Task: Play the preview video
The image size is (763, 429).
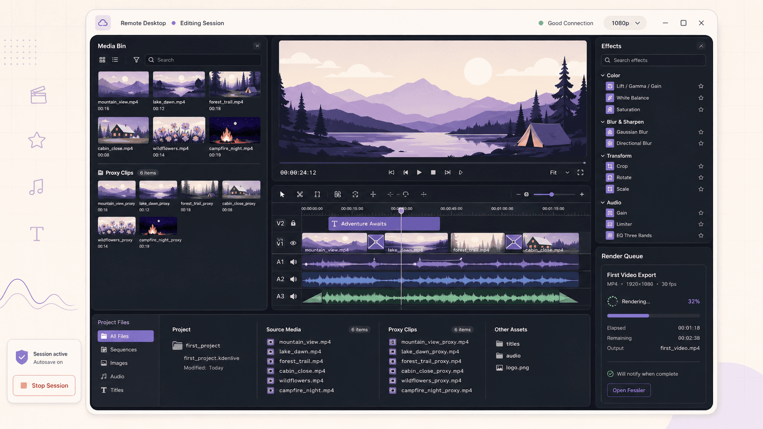Action: pos(419,172)
